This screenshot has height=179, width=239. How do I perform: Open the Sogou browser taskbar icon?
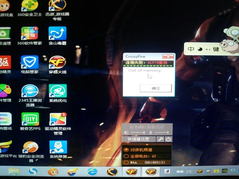coord(33,172)
